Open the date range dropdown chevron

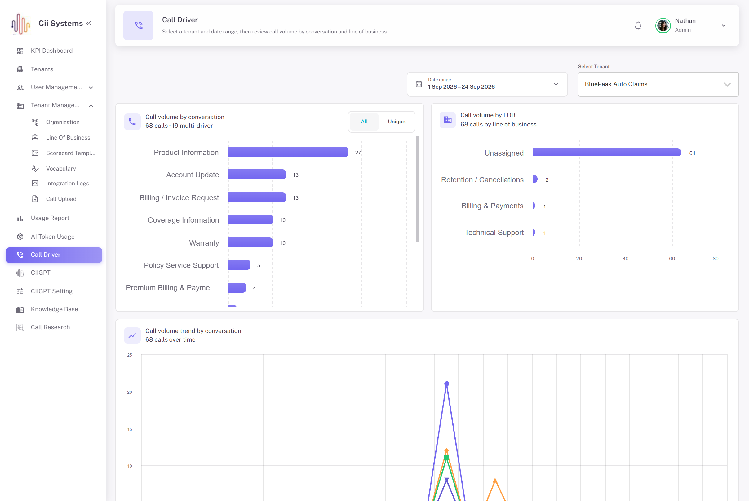556,84
